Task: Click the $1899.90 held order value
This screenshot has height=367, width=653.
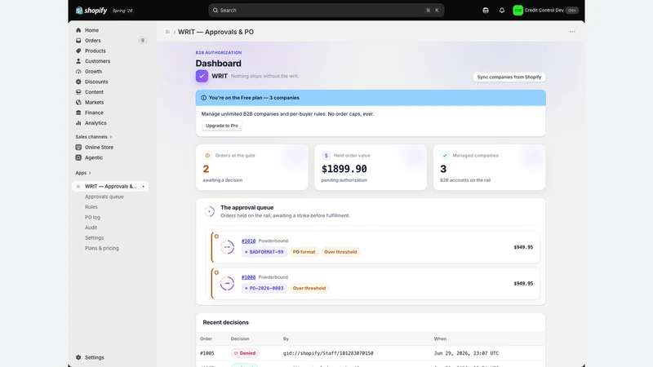Action: click(x=344, y=169)
